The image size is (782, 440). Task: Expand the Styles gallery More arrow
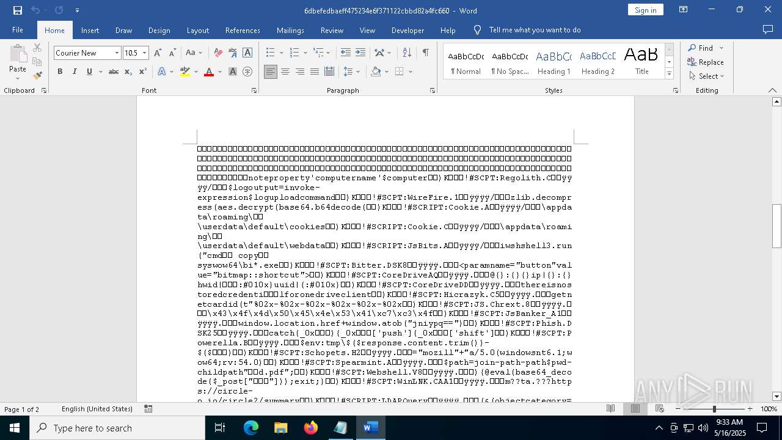[669, 74]
